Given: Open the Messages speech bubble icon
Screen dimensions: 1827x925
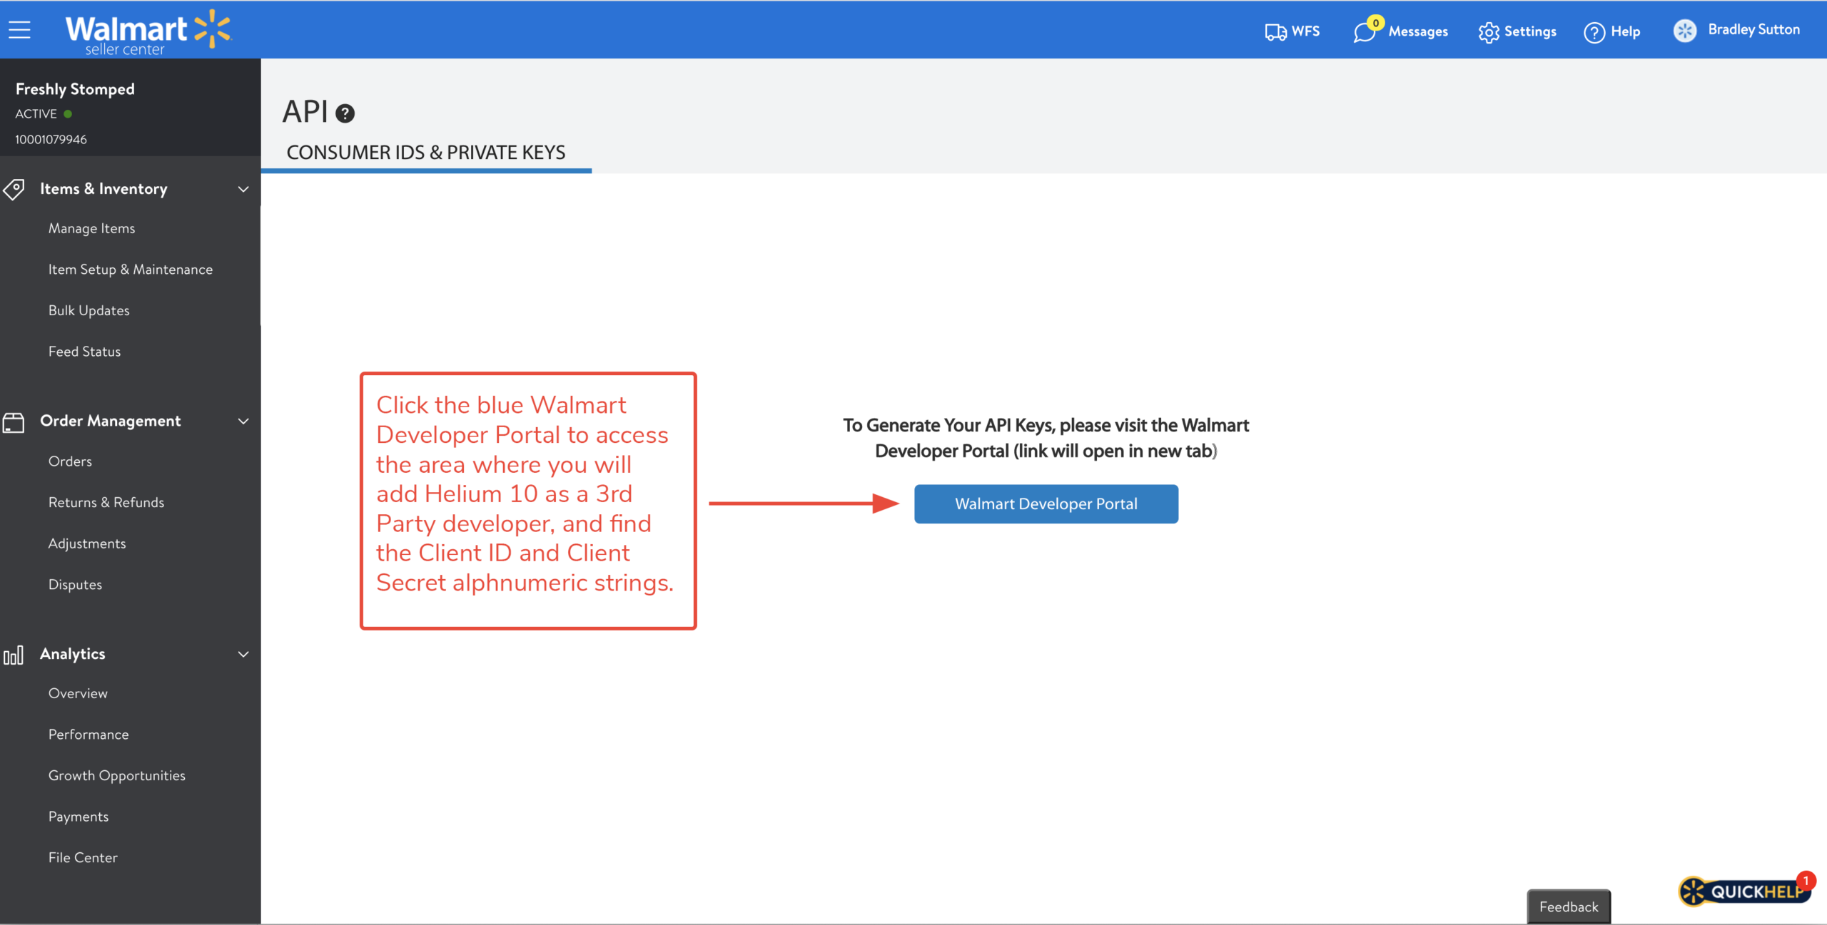Looking at the screenshot, I should tap(1365, 32).
